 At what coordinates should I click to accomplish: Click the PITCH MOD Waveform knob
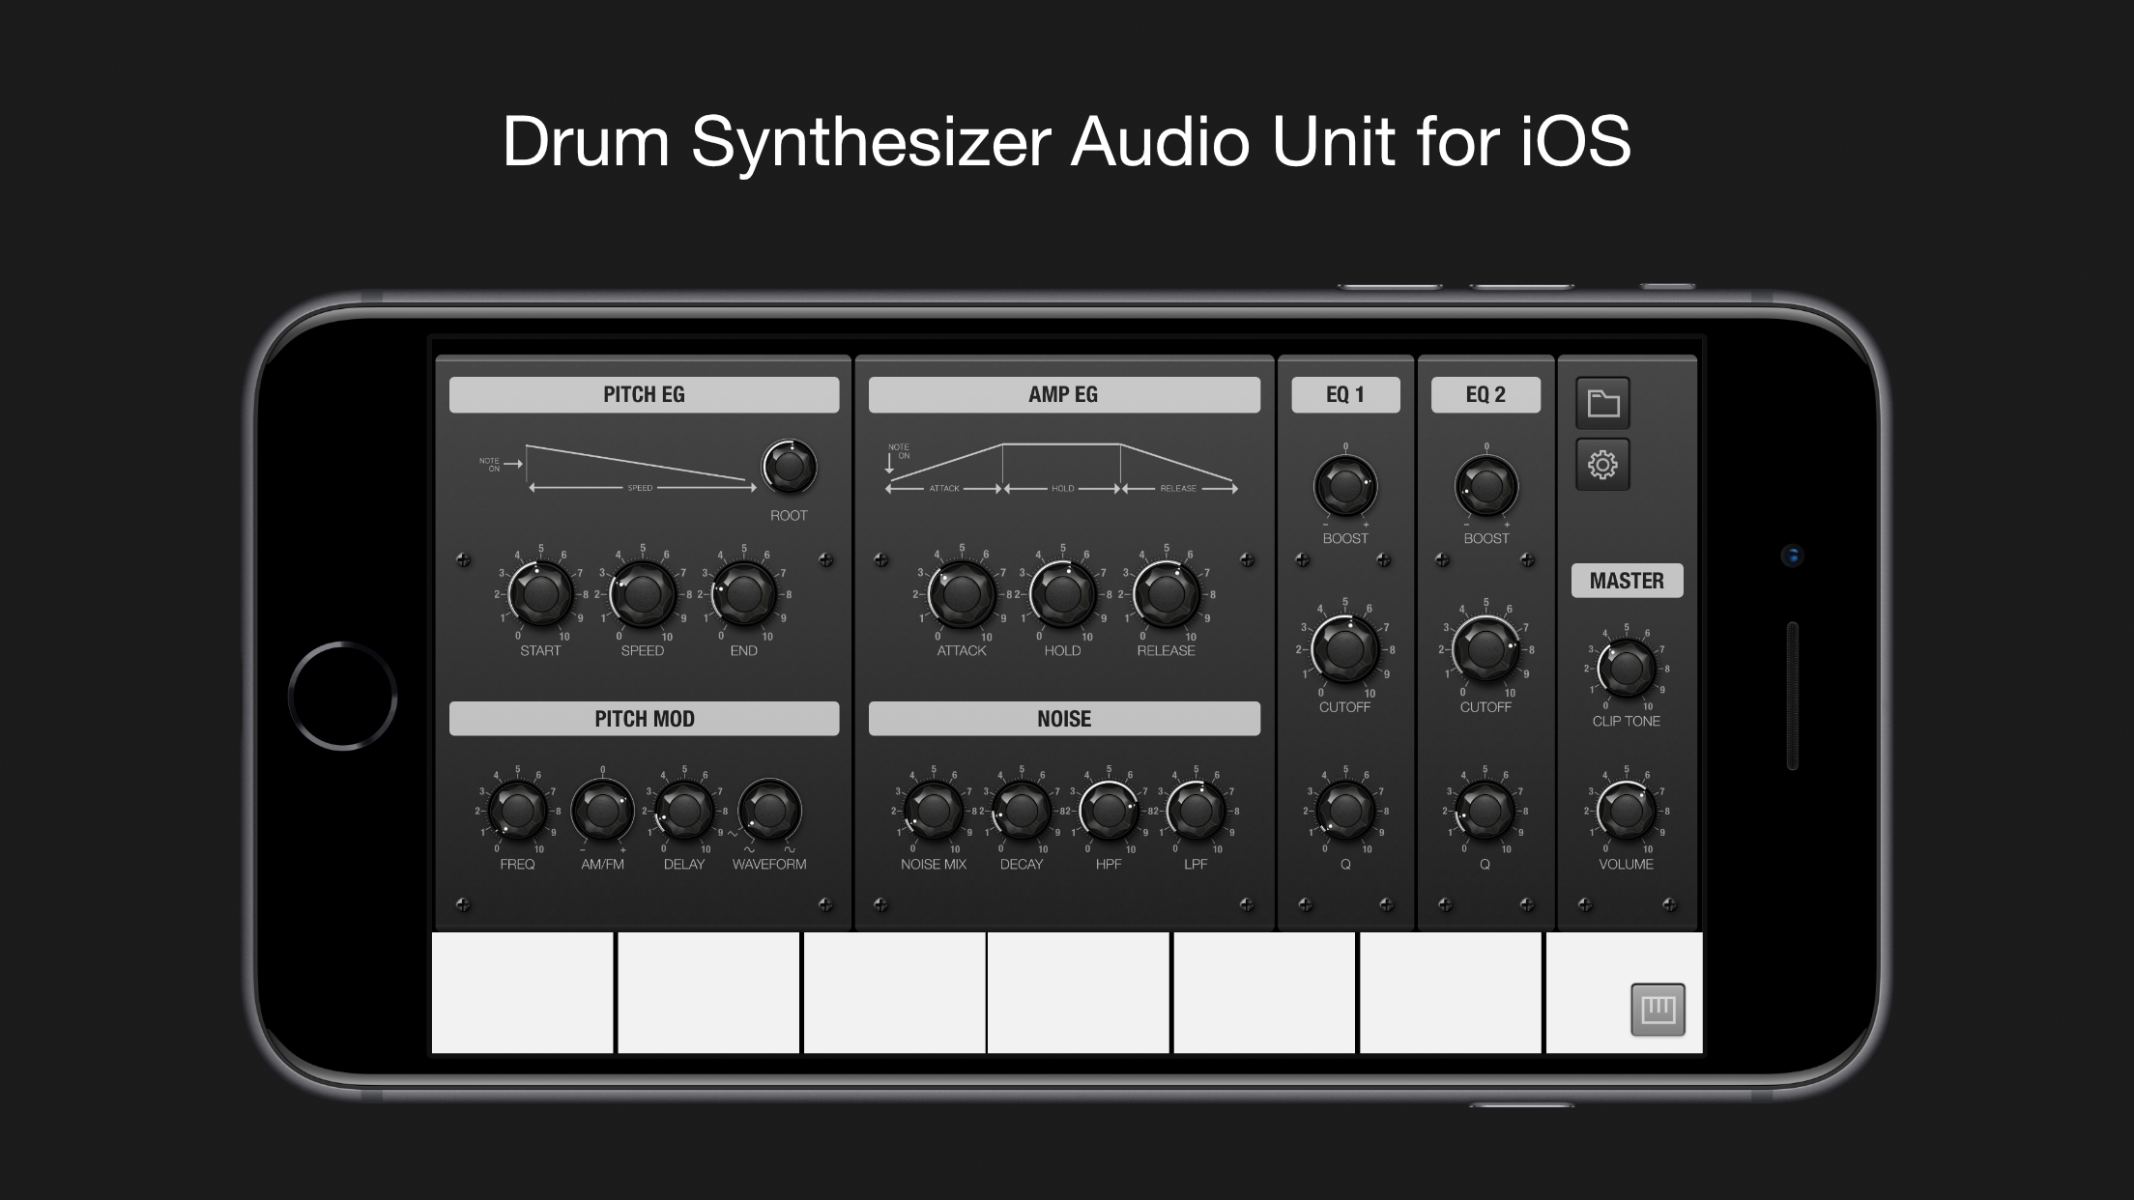click(769, 811)
